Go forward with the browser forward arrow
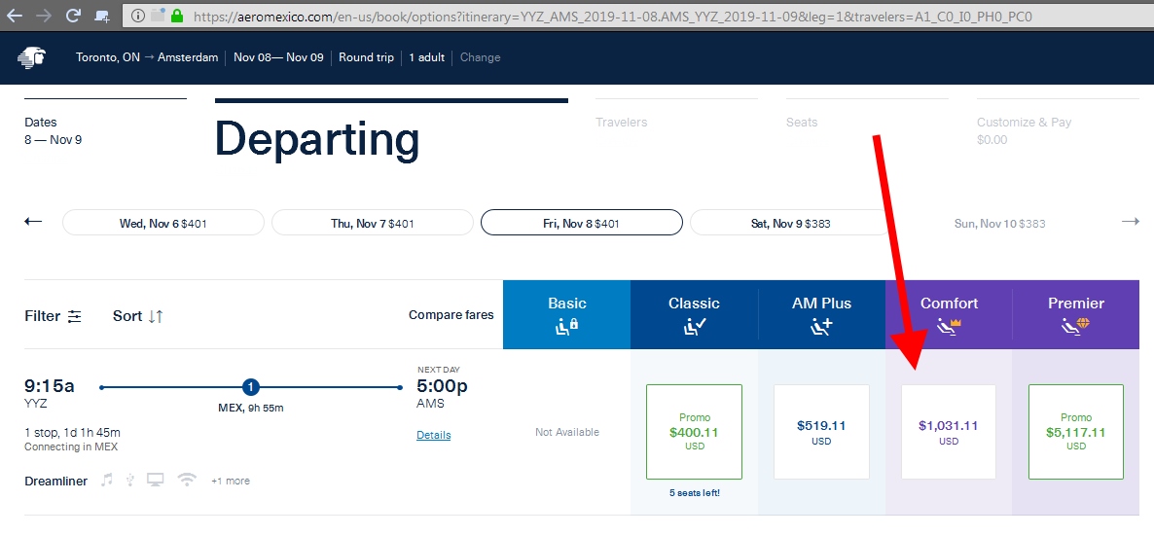This screenshot has width=1154, height=536. [x=44, y=16]
